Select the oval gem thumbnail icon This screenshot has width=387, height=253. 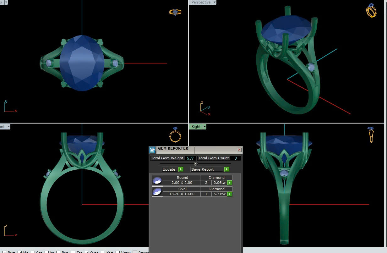(157, 192)
